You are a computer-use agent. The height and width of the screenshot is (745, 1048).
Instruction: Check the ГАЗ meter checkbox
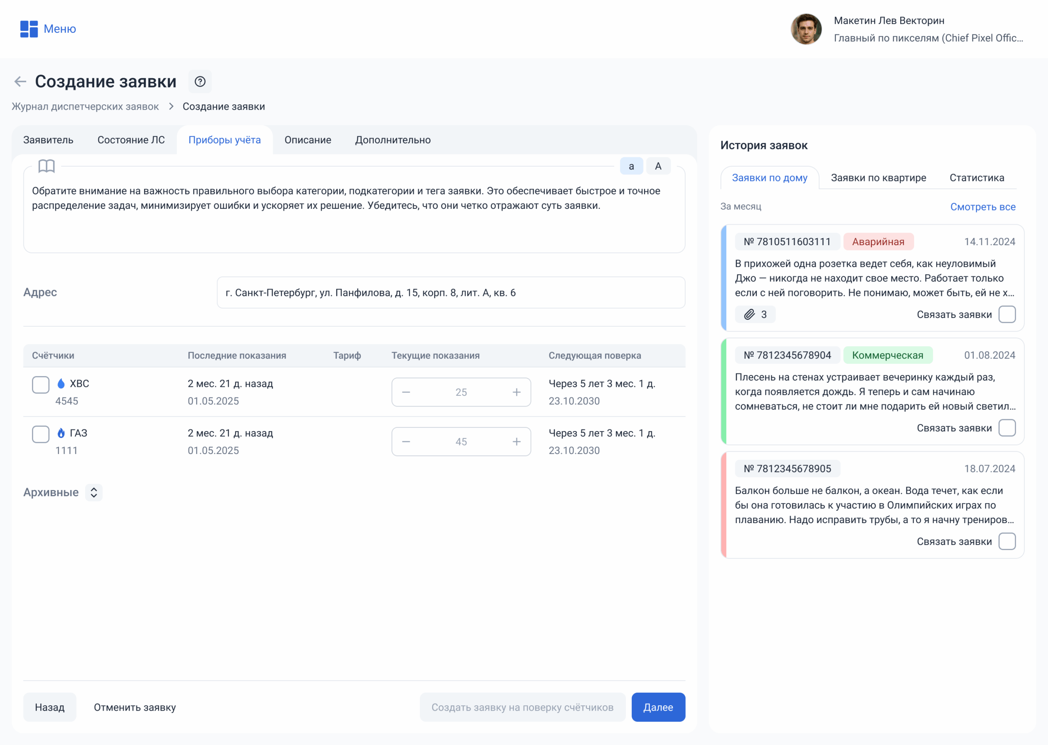tap(41, 434)
